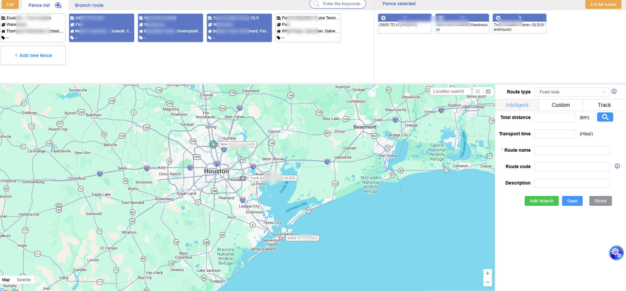This screenshot has width=626, height=291.
Task: Switch map to Satellite view
Action: tap(24, 280)
